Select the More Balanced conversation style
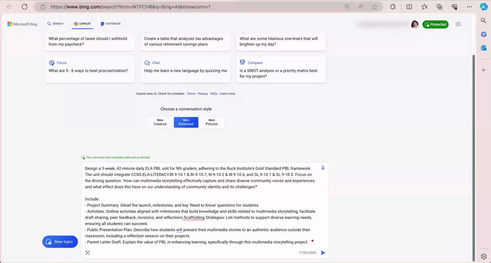Screen dimensions: 491x263 point(186,122)
